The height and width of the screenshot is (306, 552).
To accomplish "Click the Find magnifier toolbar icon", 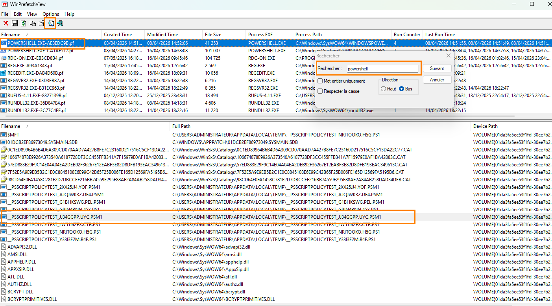I will click(51, 24).
